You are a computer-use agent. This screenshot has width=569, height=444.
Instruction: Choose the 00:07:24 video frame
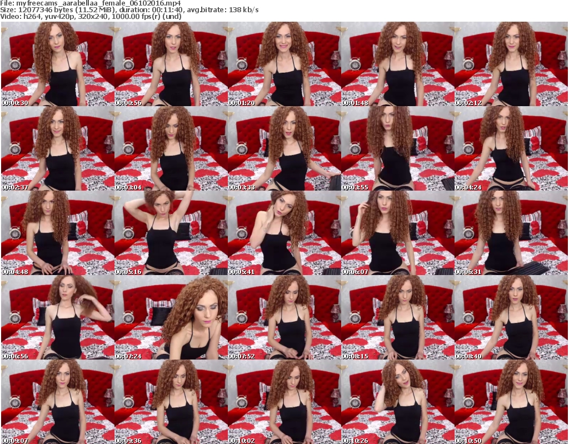[171, 317]
